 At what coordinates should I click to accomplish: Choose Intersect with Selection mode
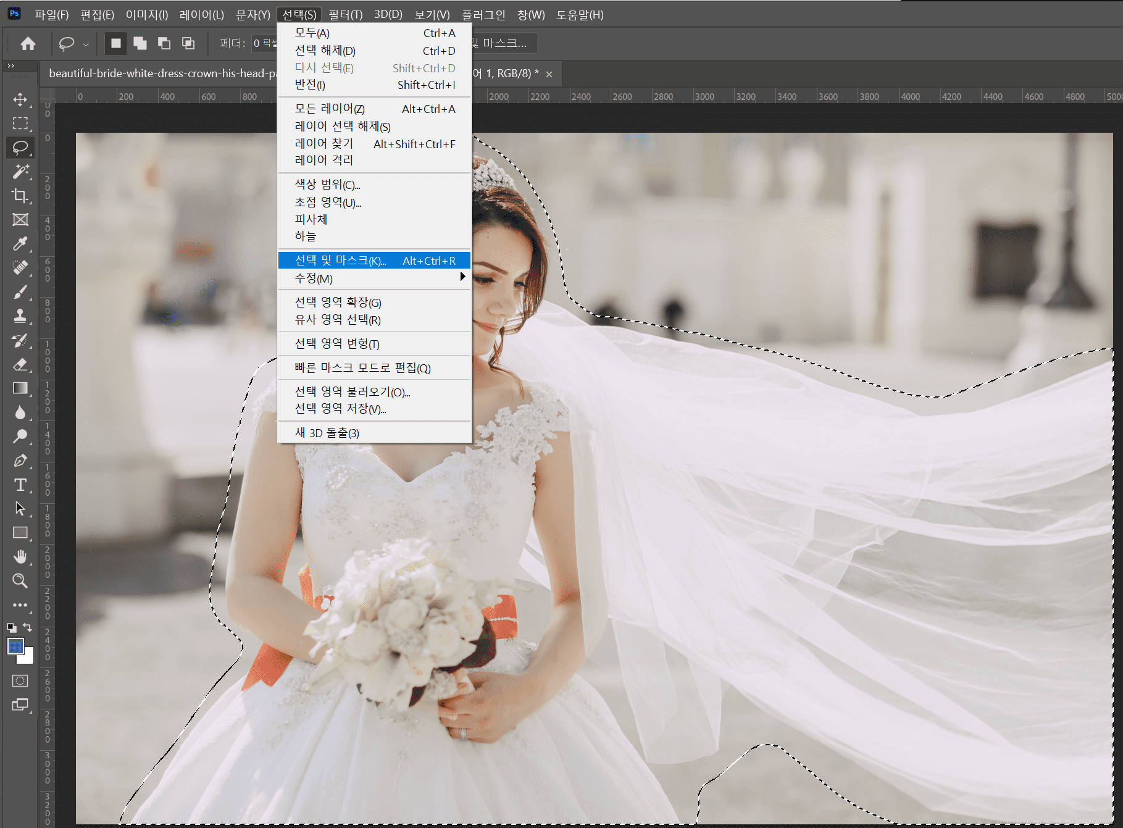coord(188,43)
